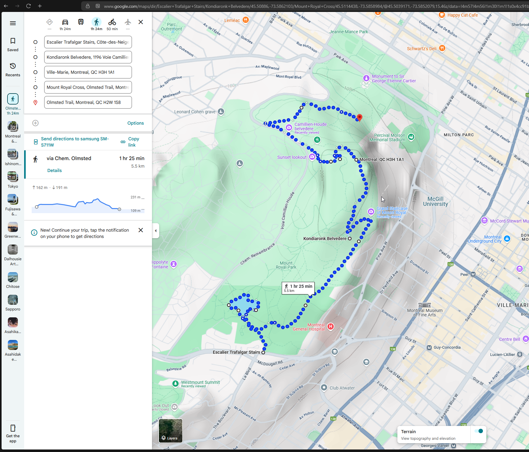The image size is (529, 452).
Task: Choose the flights travel mode icon
Action: pyautogui.click(x=128, y=22)
